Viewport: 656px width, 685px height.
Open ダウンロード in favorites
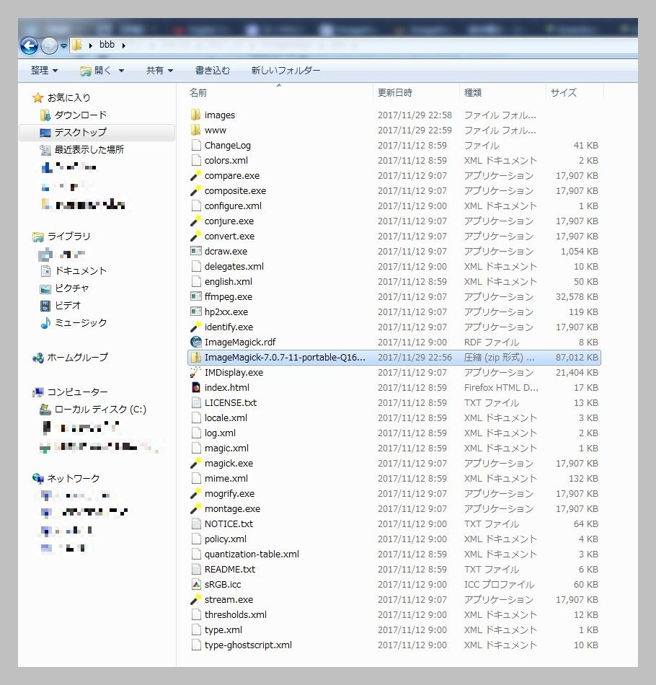coord(80,115)
